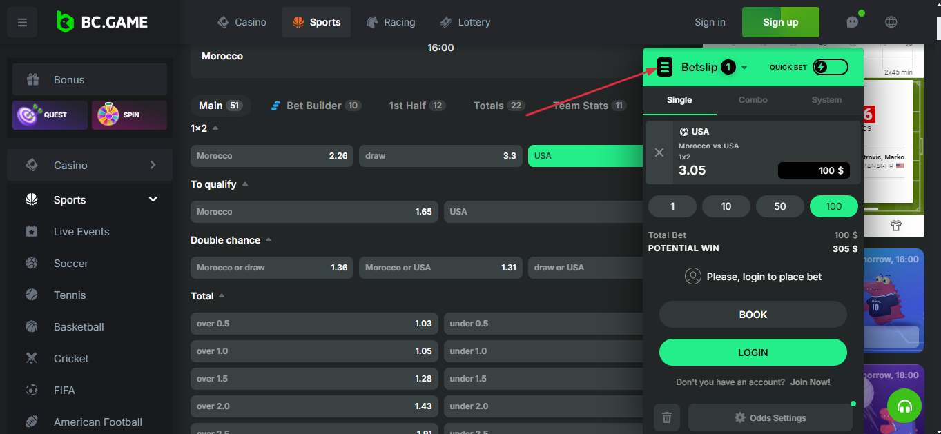The height and width of the screenshot is (434, 941).
Task: Switch to the Combo betslip tab
Action: tap(753, 100)
